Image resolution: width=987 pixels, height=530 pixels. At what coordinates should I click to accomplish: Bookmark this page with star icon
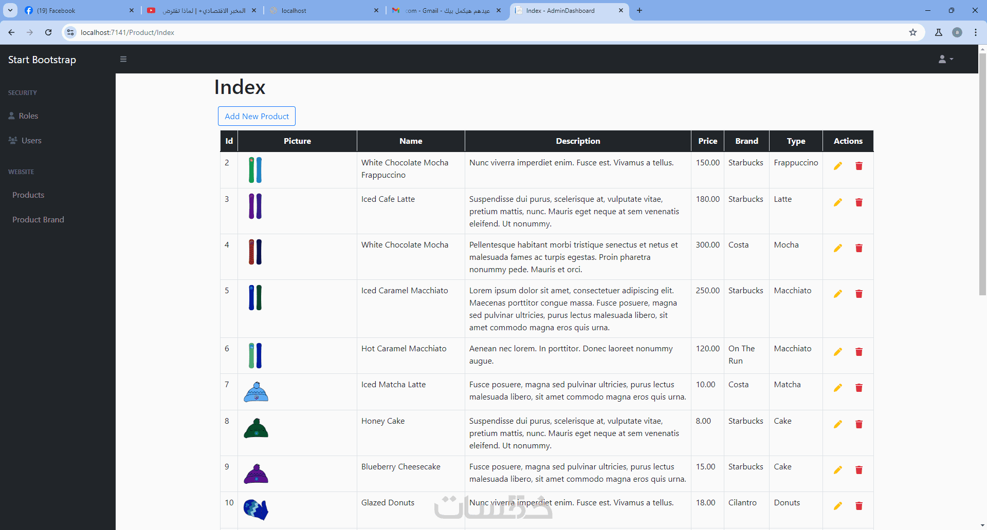913,32
